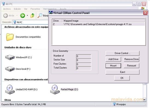Click the Driver Control... button
This screenshot has width=150, height=108.
[122, 53]
